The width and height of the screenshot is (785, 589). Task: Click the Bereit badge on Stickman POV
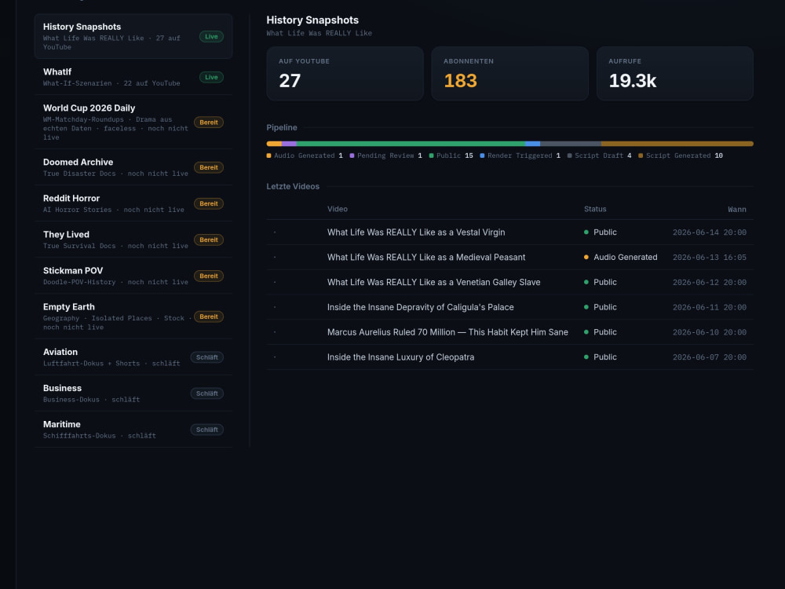209,276
